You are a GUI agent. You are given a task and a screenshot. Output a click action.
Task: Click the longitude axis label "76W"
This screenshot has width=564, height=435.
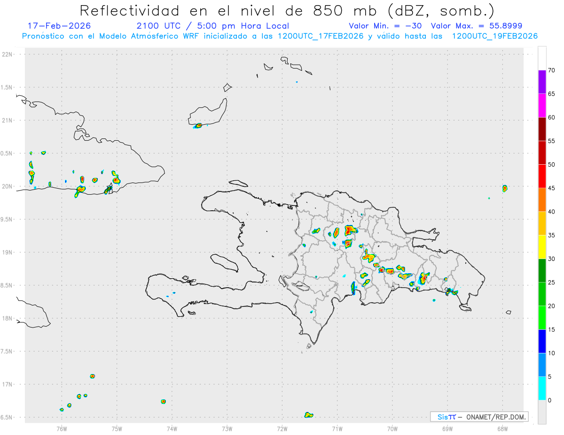(62, 428)
